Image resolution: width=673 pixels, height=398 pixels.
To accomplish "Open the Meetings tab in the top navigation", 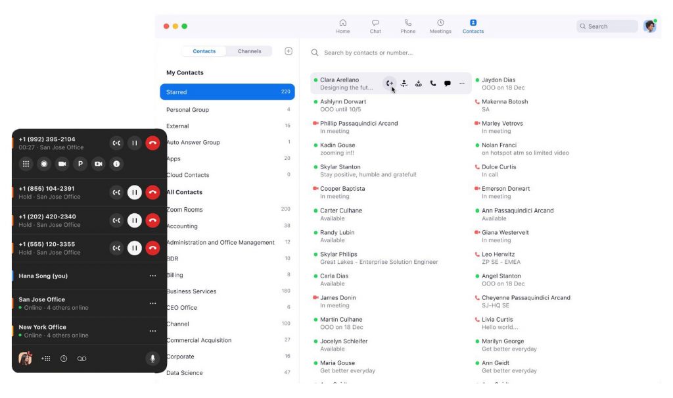I will pyautogui.click(x=440, y=26).
